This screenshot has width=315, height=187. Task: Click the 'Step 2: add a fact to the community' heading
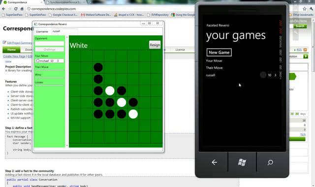[x=30, y=171]
